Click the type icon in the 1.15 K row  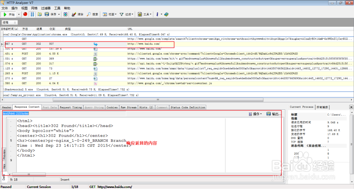click(96, 74)
